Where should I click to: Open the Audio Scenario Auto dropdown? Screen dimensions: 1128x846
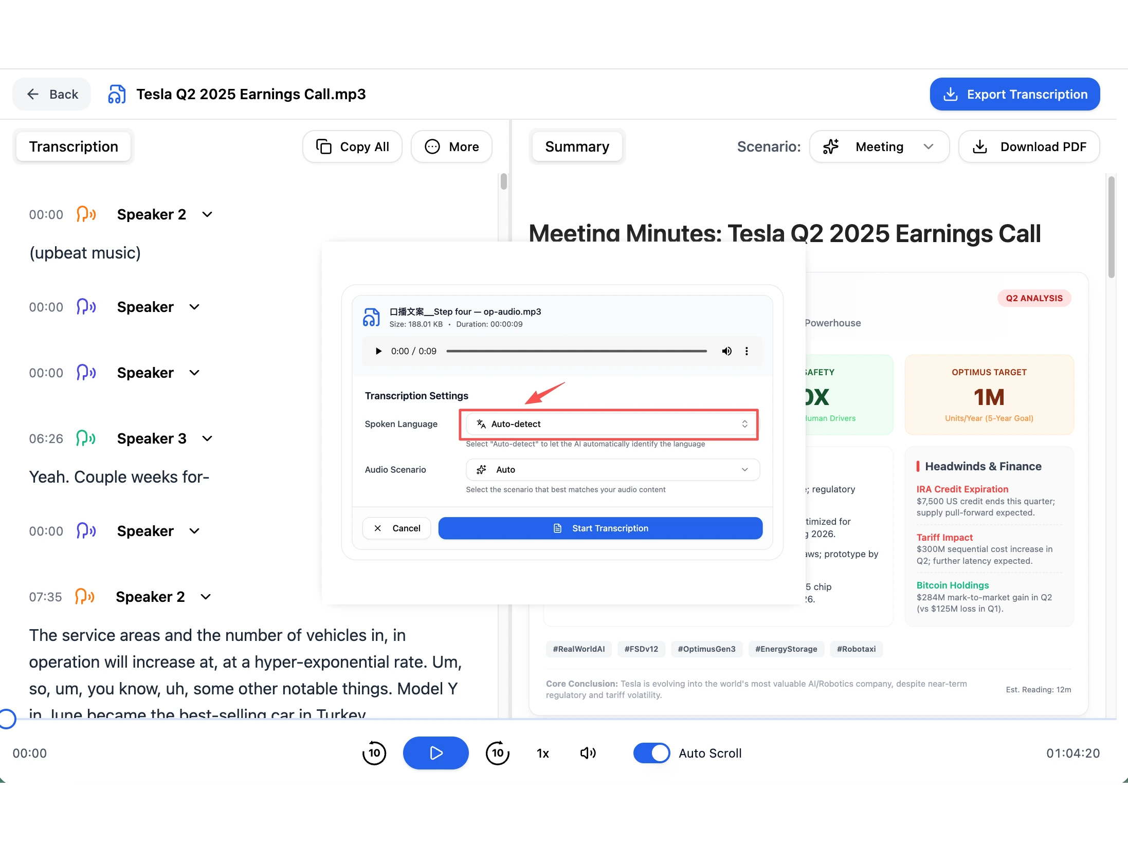pos(612,470)
